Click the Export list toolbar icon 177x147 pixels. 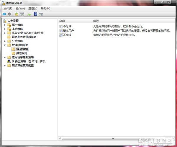point(29,14)
